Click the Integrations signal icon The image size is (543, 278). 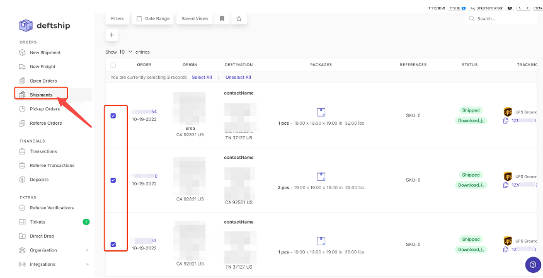tap(22, 265)
